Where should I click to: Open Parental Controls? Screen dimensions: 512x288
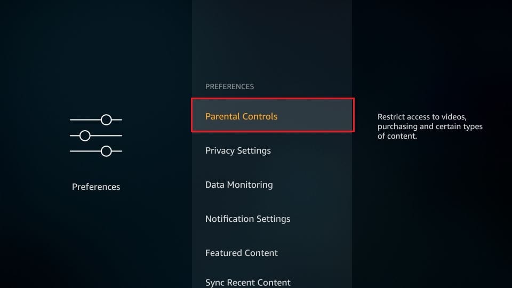(273, 115)
